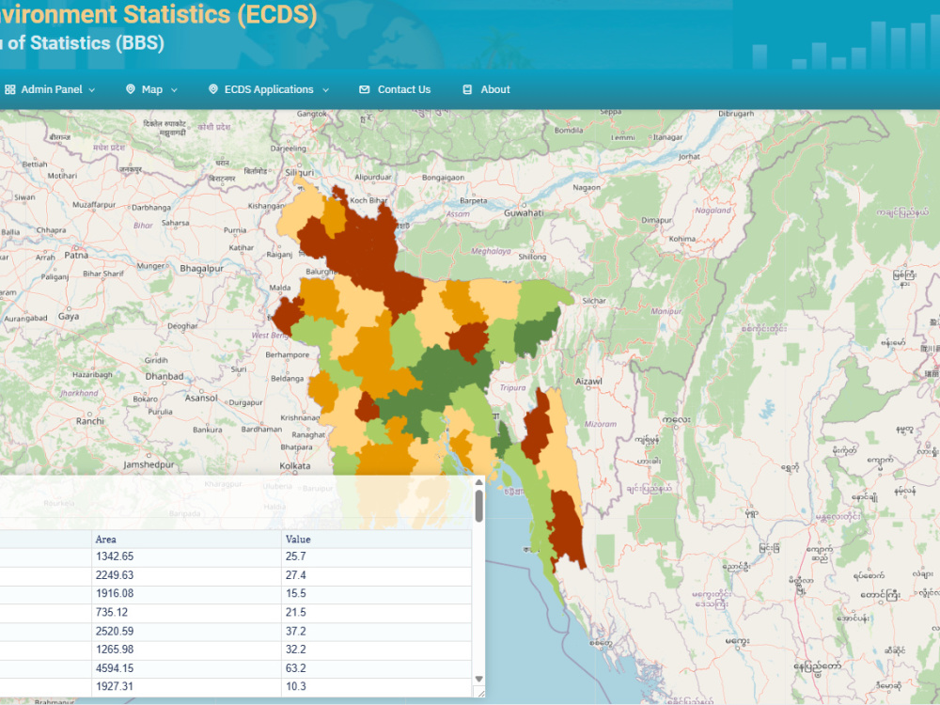Click the About book icon
Screen dimensions: 940x705
pyautogui.click(x=467, y=89)
